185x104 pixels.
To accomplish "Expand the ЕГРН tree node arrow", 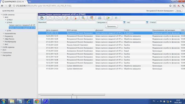I will [x=6, y=31].
